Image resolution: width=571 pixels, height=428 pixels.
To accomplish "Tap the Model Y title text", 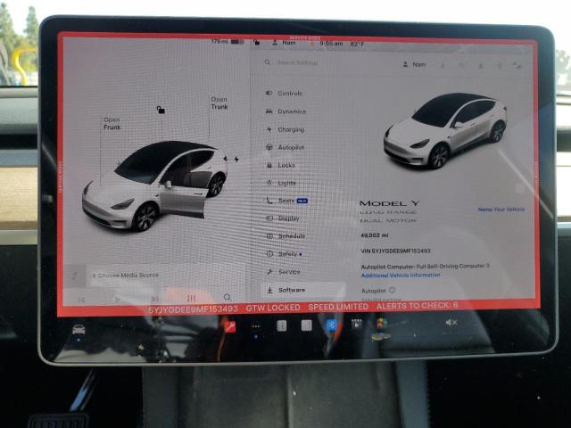I will 389,203.
